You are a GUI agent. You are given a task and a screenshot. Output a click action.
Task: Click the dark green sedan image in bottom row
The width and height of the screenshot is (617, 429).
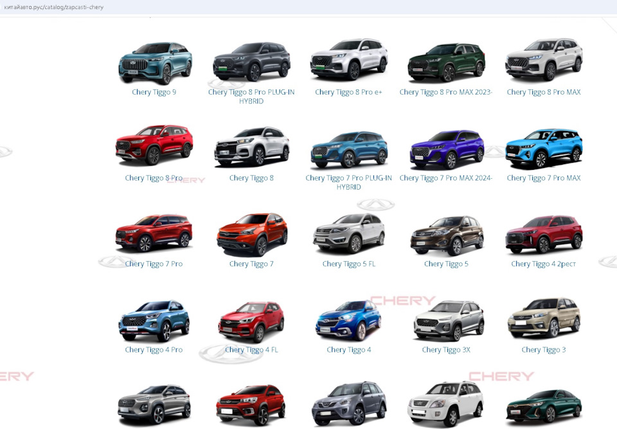coord(544,406)
